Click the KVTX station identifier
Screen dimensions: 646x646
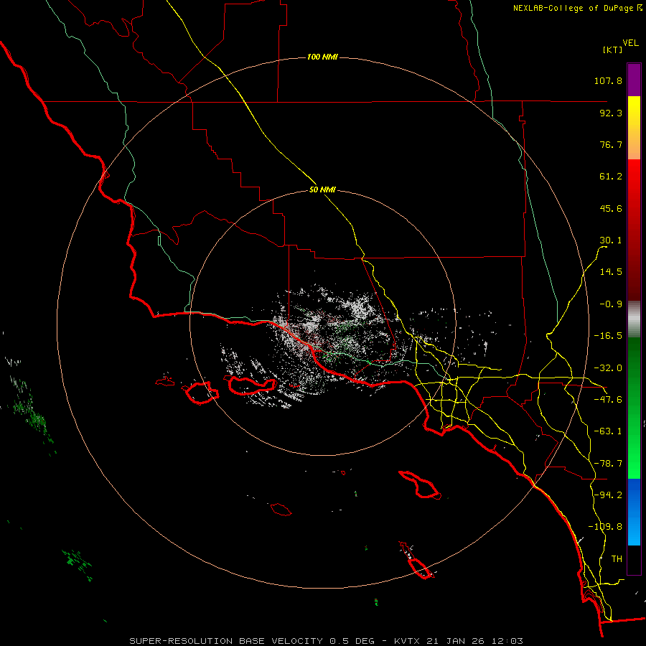click(408, 641)
